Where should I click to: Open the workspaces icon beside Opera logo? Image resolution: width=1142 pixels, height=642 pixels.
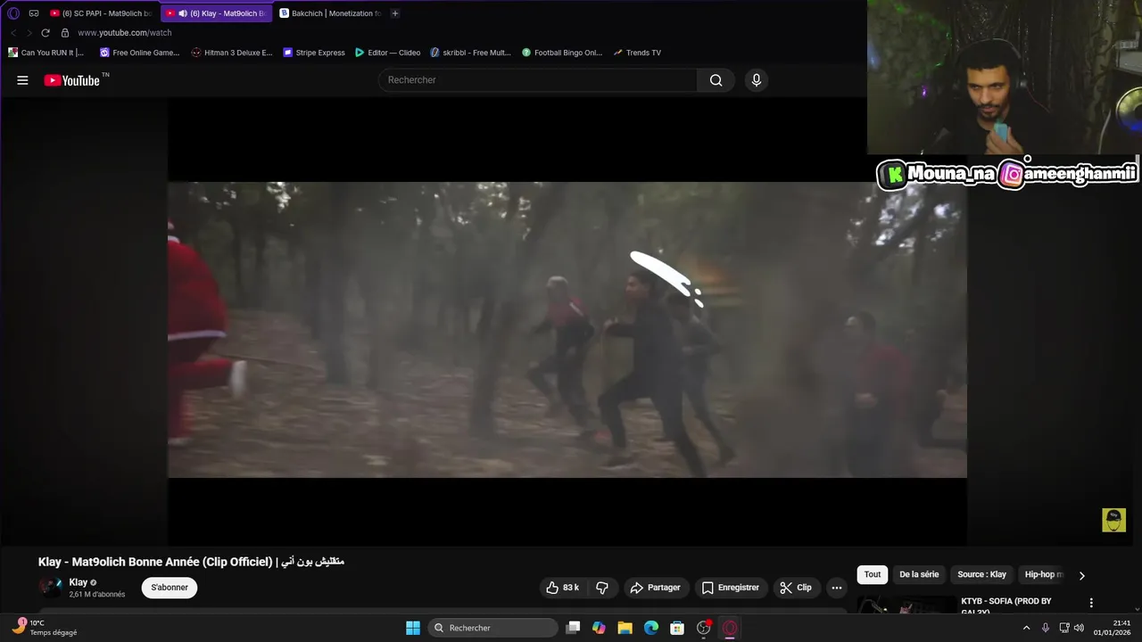pos(34,13)
